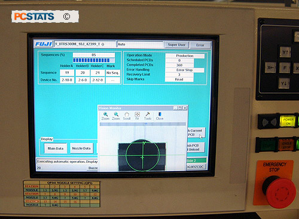299x219 pixels.
Task: Click the FUJI logo
Action: (44, 44)
